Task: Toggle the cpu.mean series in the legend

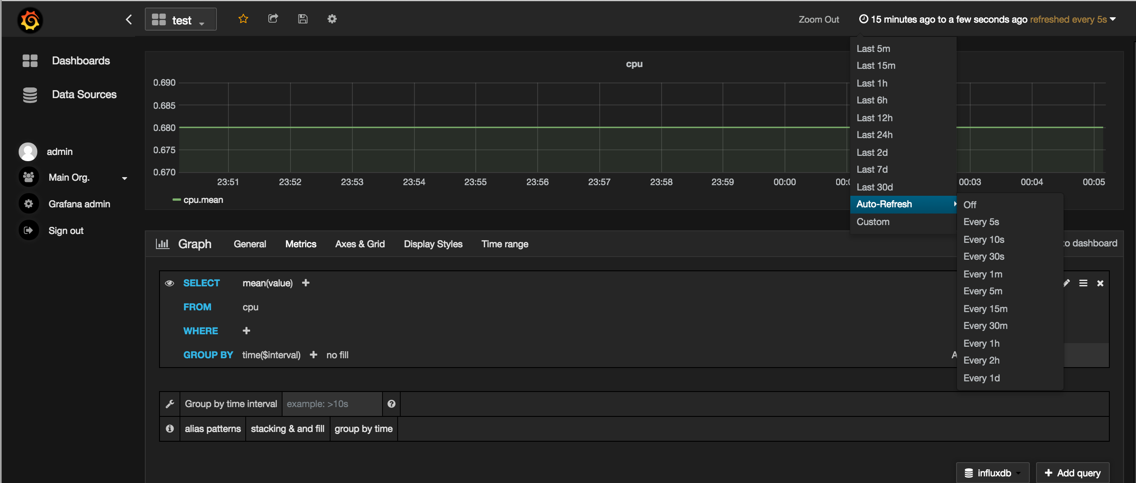Action: [x=203, y=199]
